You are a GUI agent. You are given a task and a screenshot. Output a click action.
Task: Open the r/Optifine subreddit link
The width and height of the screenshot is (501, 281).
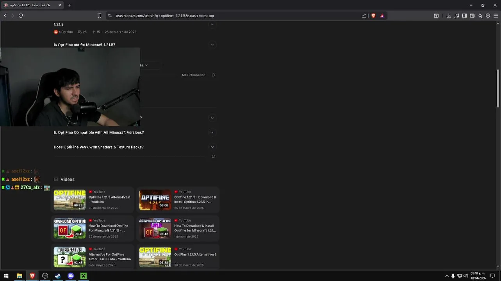63,32
